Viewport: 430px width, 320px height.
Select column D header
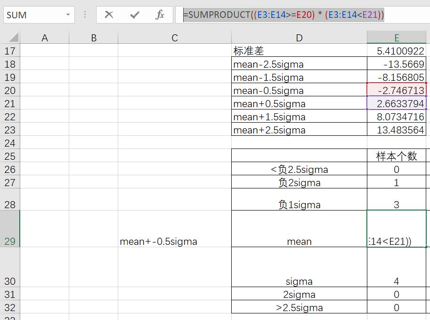coord(299,38)
